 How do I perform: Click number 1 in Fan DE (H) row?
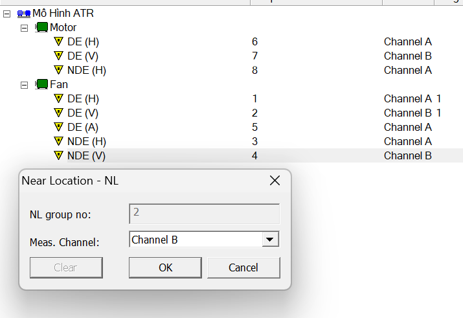[254, 98]
